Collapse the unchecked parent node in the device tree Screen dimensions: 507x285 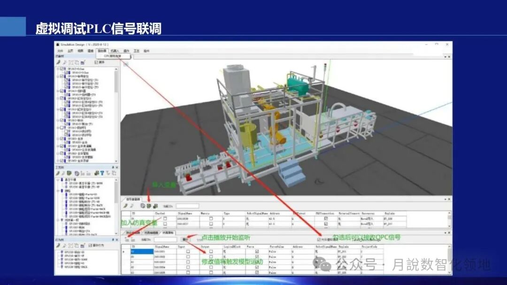[x=58, y=127]
